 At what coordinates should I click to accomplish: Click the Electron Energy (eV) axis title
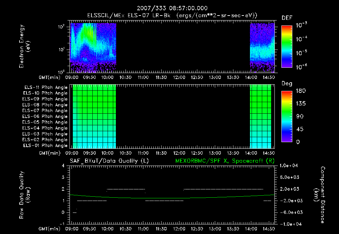(x=24, y=46)
